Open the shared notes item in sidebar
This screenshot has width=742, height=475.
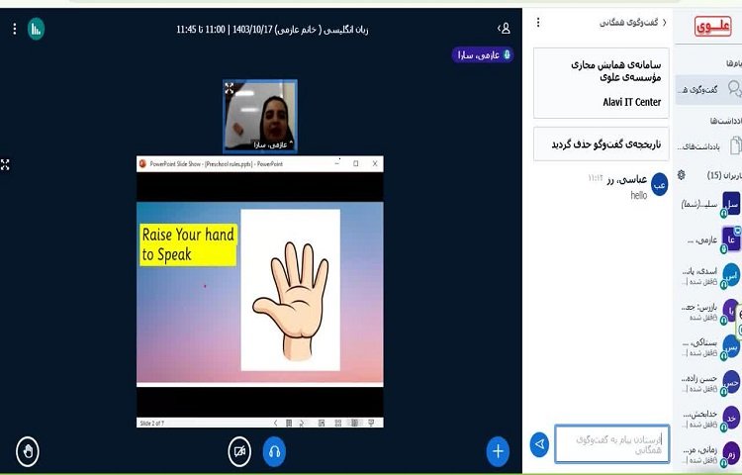(707, 146)
